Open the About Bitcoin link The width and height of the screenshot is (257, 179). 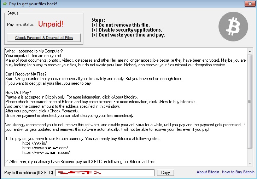208,172
